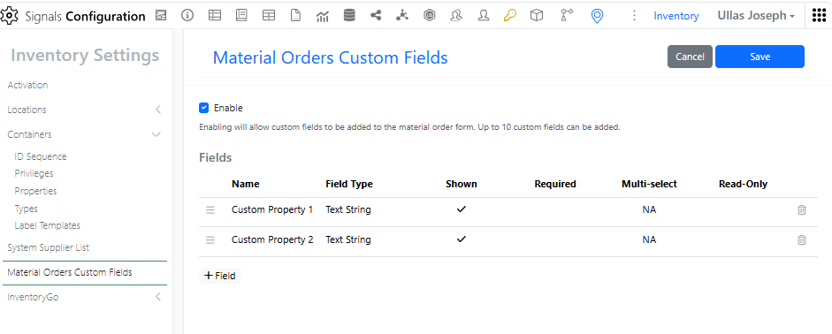Click the yellow key icon
The height and width of the screenshot is (334, 832).
tap(510, 16)
